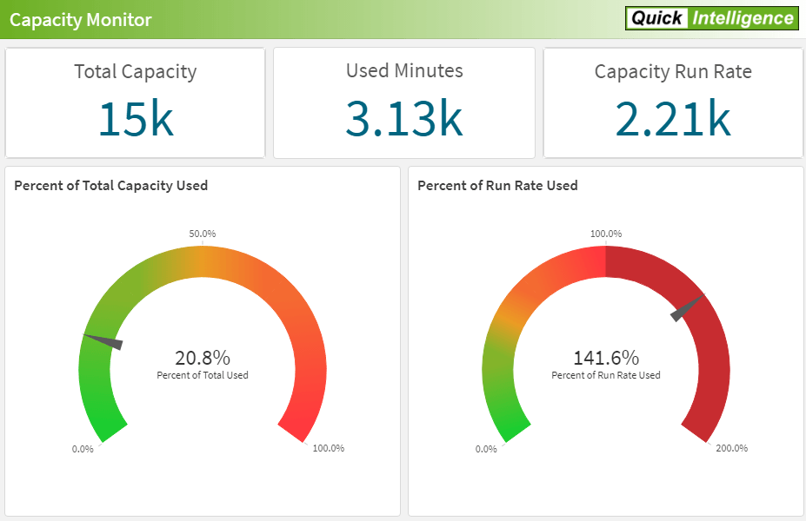Select the Total Capacity card title
Image resolution: width=806 pixels, height=521 pixels.
[x=135, y=72]
